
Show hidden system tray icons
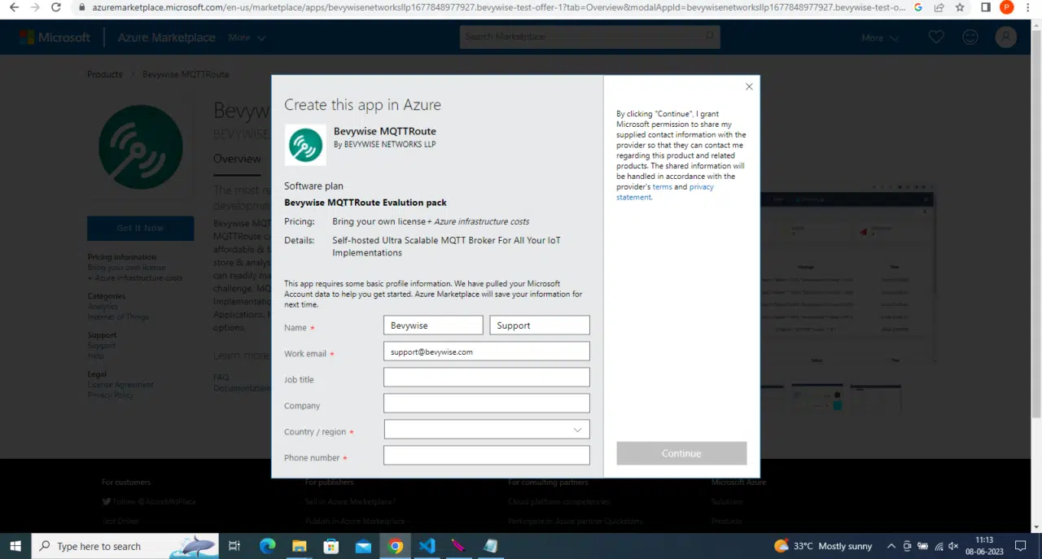click(x=891, y=546)
